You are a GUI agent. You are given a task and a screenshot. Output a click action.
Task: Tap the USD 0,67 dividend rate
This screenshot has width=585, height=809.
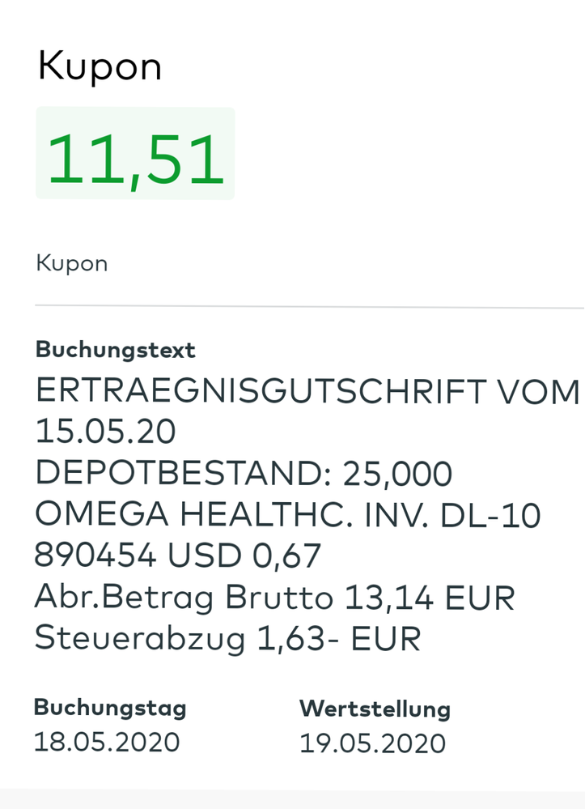tap(245, 556)
